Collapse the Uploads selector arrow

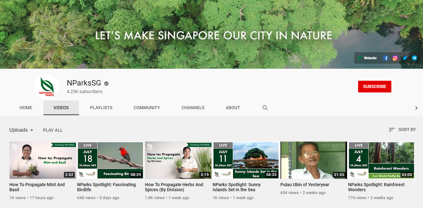[32, 130]
